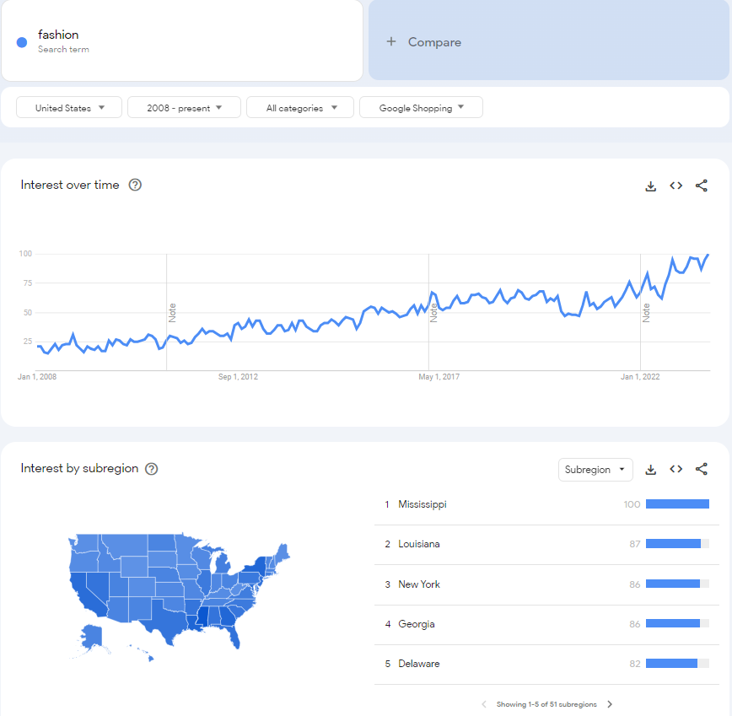
Task: Download Interest over time data as CSV
Action: pyautogui.click(x=650, y=186)
